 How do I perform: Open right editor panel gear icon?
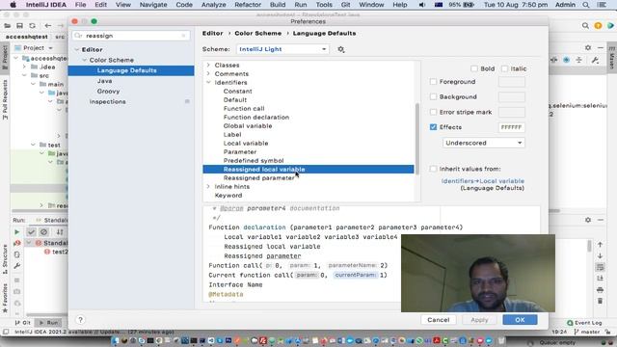[x=588, y=47]
